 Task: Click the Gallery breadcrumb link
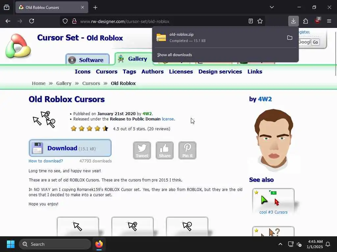click(64, 83)
